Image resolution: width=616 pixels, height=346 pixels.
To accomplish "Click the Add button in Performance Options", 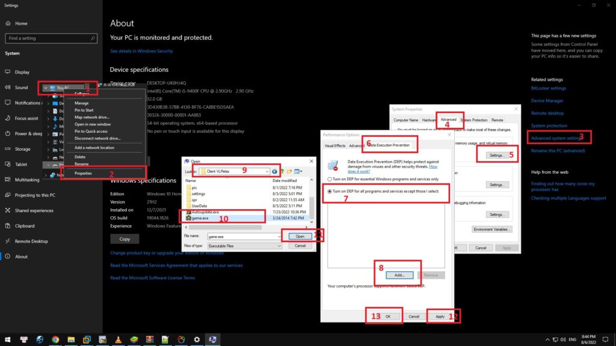I will [x=399, y=275].
